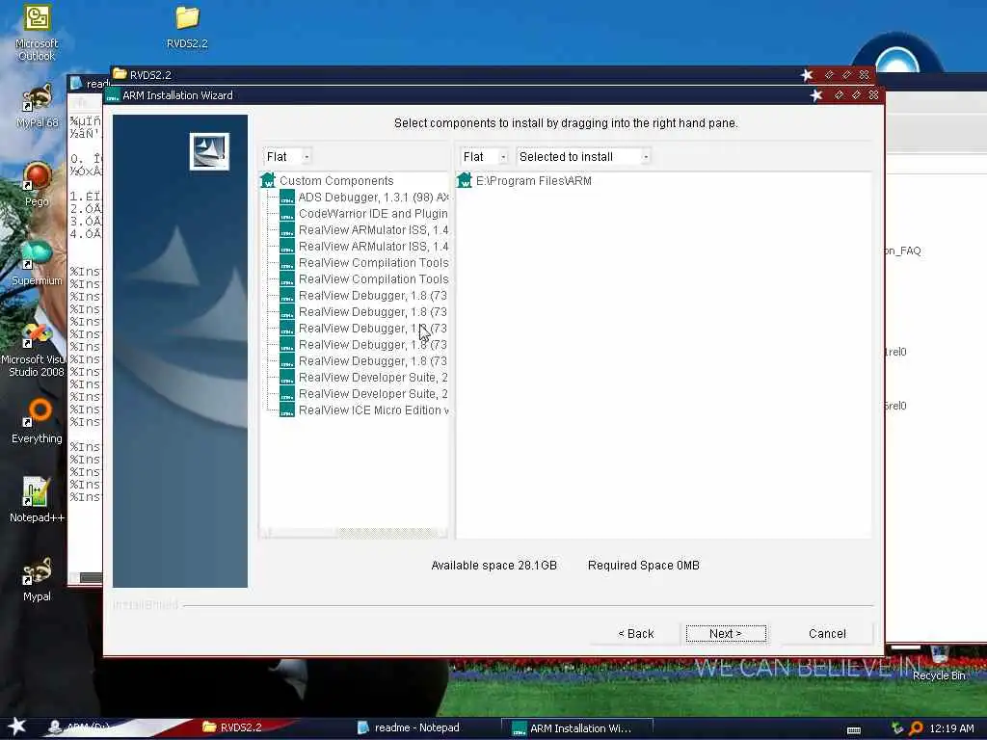Click the CodeWarrior IDE and Plugin component icon
This screenshot has height=740, width=987.
(x=287, y=213)
